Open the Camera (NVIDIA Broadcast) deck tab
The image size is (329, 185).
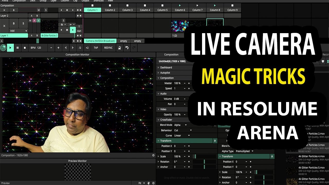[100, 41]
